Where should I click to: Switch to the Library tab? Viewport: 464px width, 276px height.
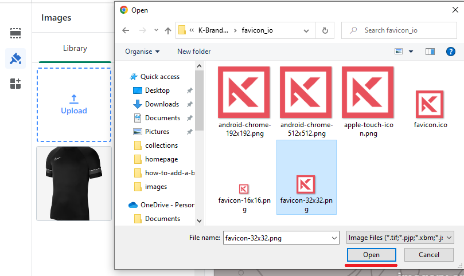[x=75, y=48]
